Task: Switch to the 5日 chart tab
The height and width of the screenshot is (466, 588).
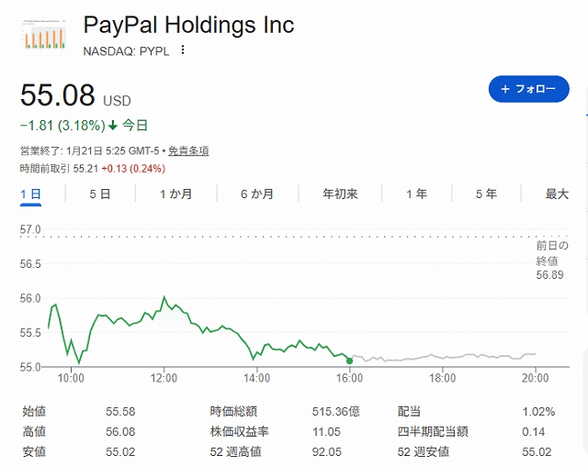Action: 100,194
